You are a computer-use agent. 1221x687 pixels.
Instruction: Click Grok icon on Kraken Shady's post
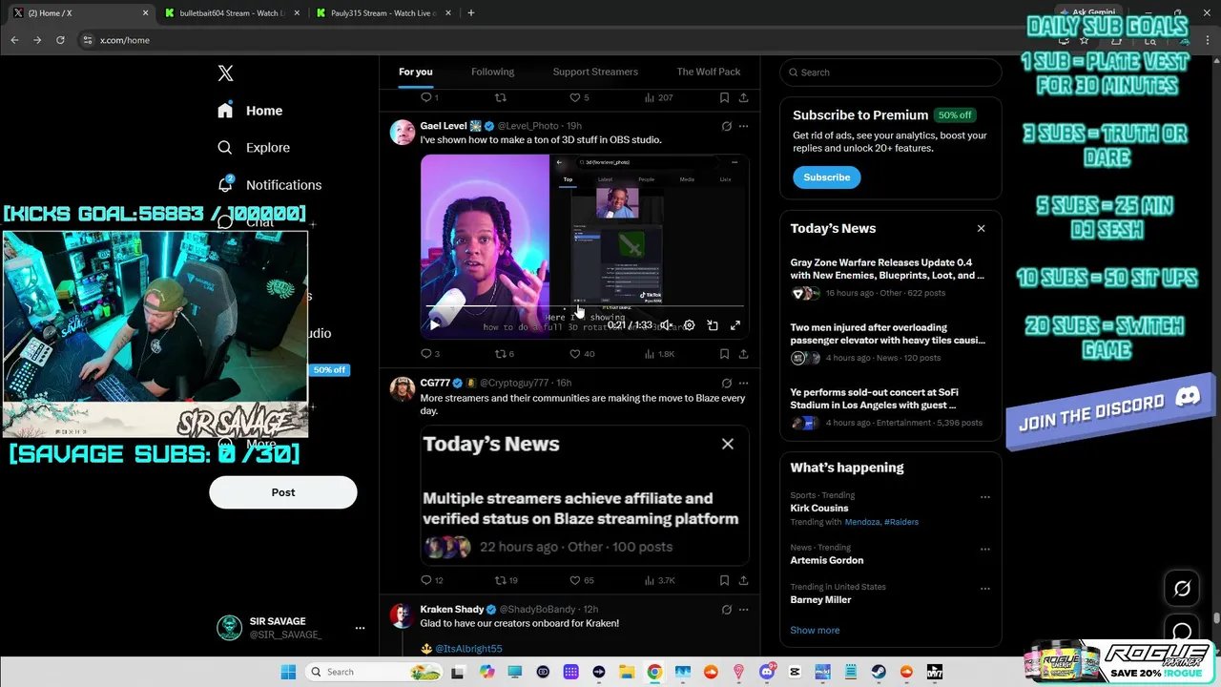tap(726, 610)
